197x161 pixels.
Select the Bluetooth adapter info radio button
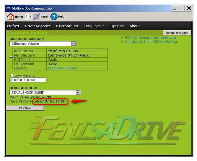point(11,57)
